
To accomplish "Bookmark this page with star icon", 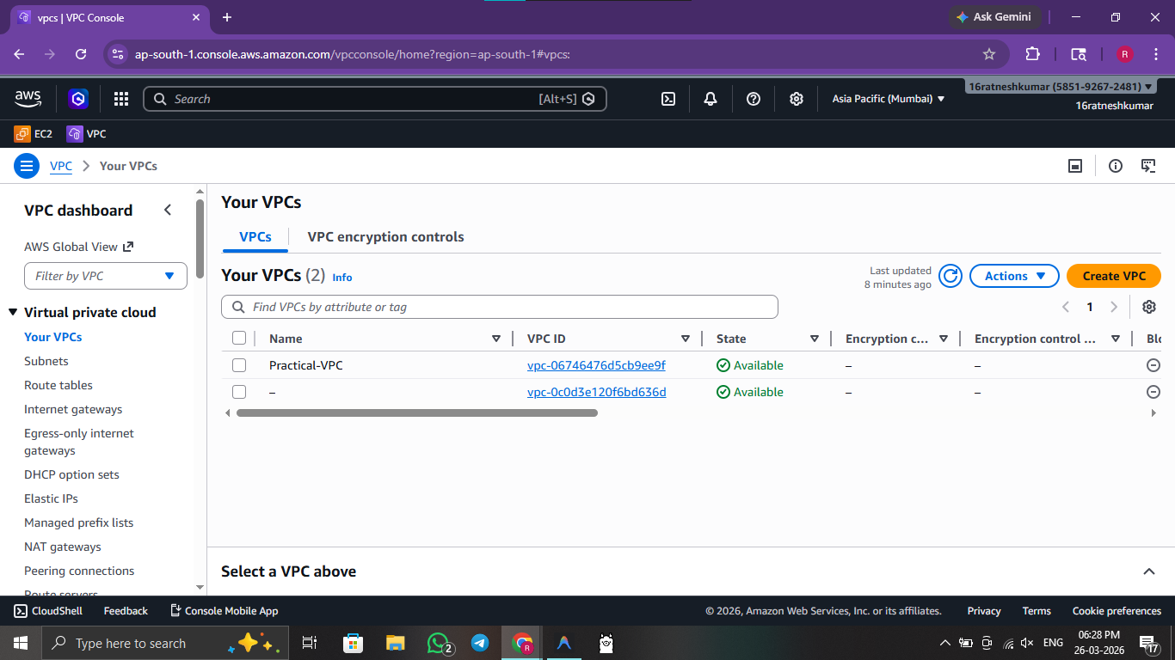I will click(989, 54).
